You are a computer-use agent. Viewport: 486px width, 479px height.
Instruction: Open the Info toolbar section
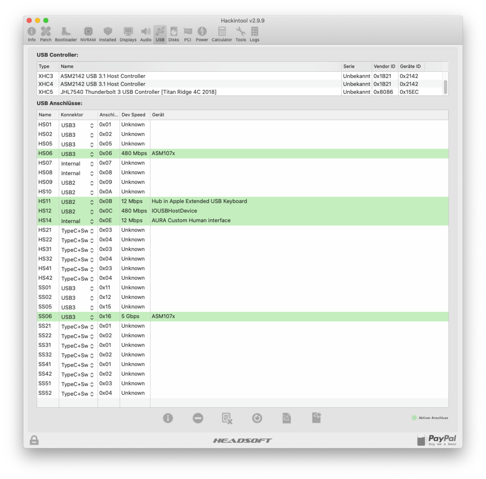tap(31, 35)
